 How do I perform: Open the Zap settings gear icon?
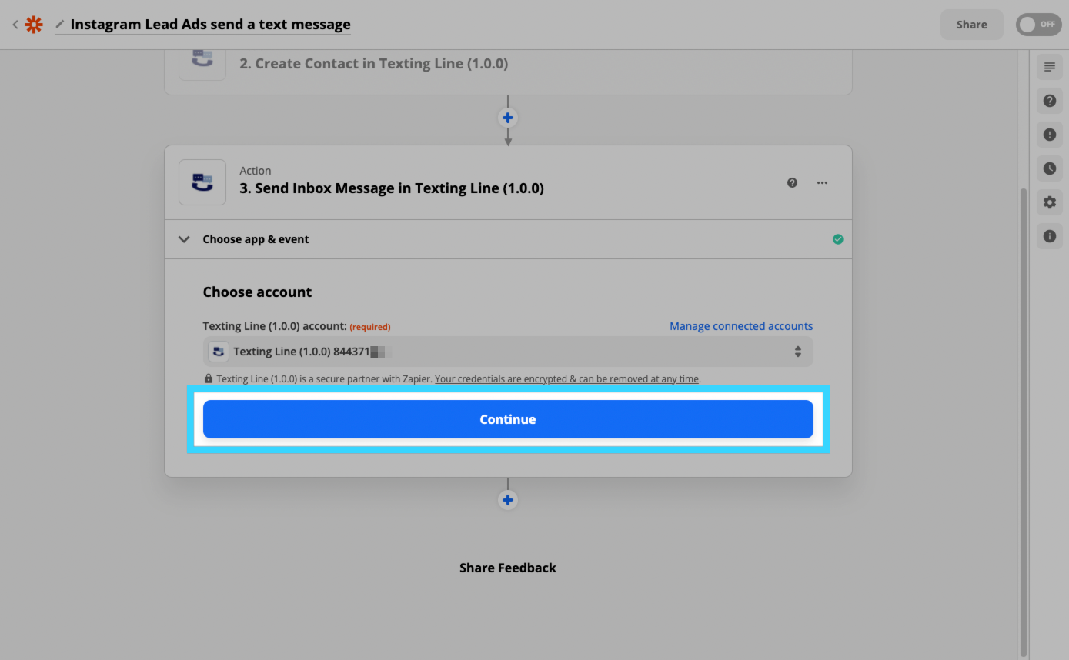(x=1050, y=202)
